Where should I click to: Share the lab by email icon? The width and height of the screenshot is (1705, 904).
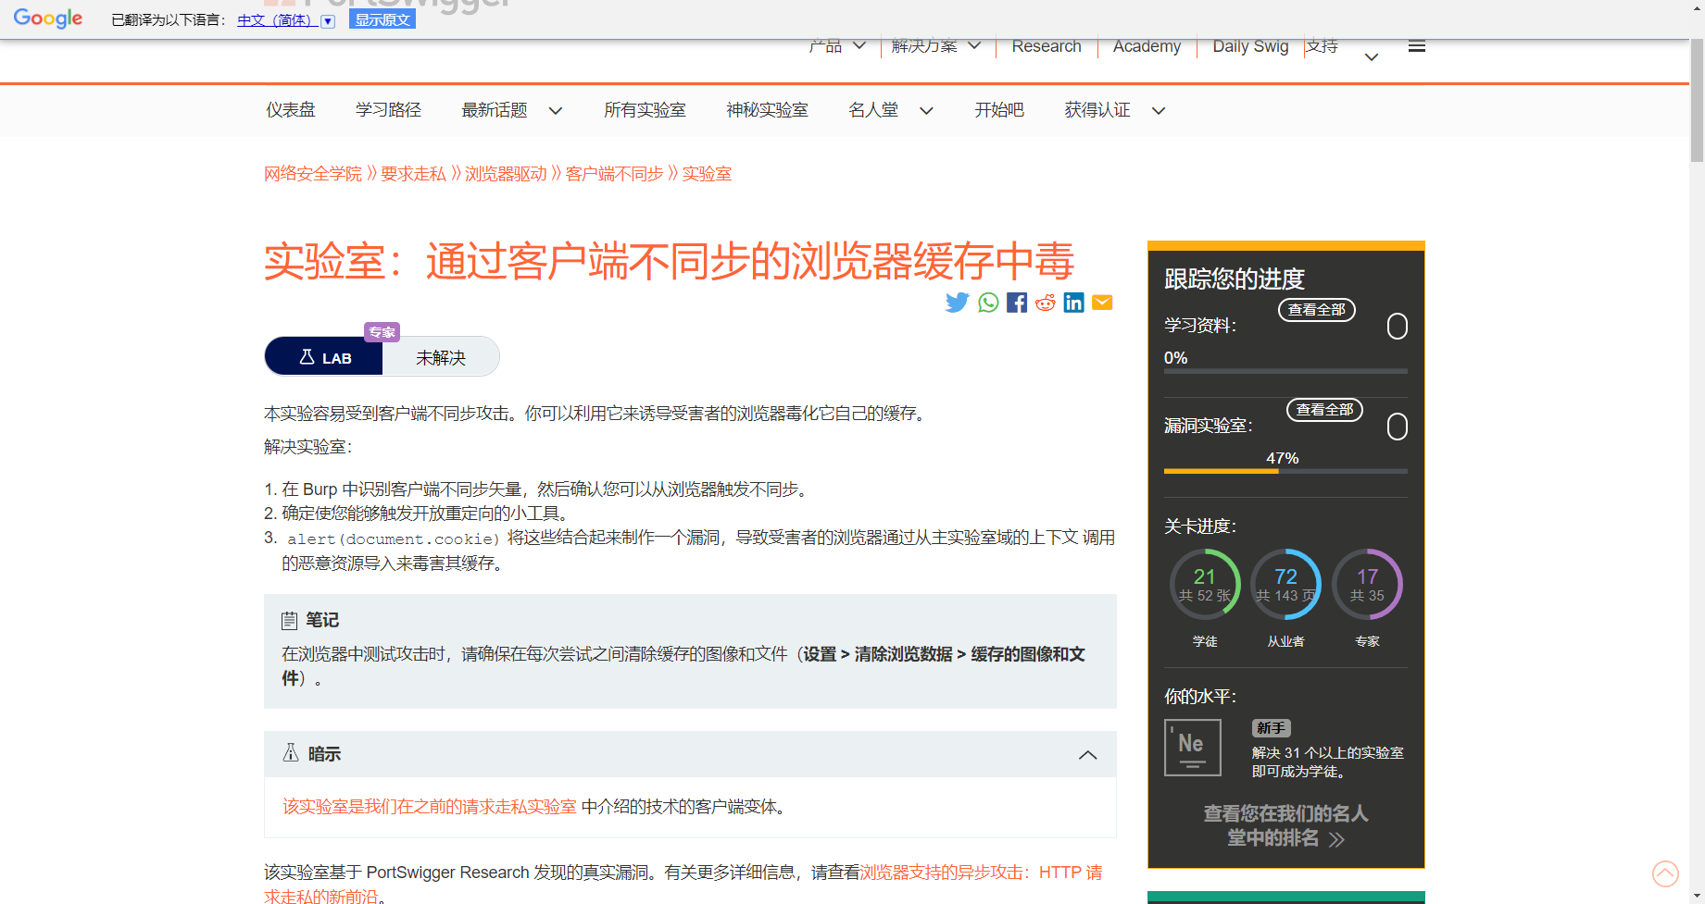pyautogui.click(x=1102, y=303)
